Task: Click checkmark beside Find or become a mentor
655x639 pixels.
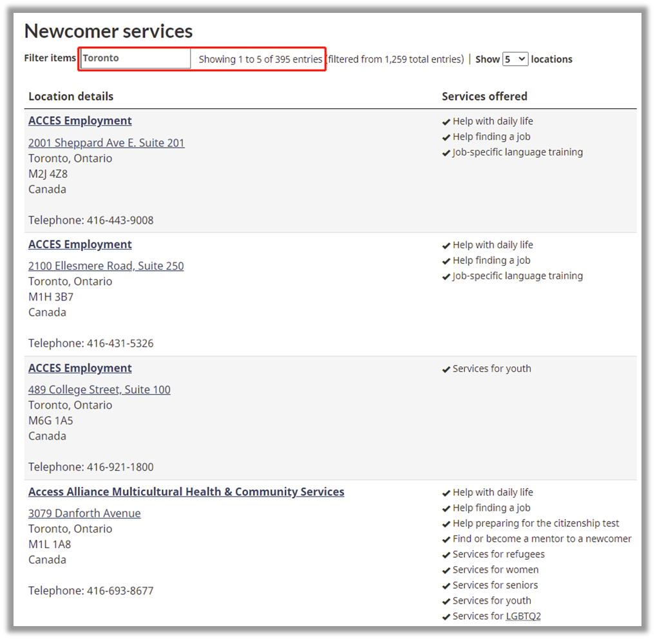Action: click(x=446, y=540)
